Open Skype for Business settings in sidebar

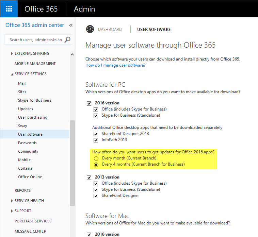coord(35,100)
